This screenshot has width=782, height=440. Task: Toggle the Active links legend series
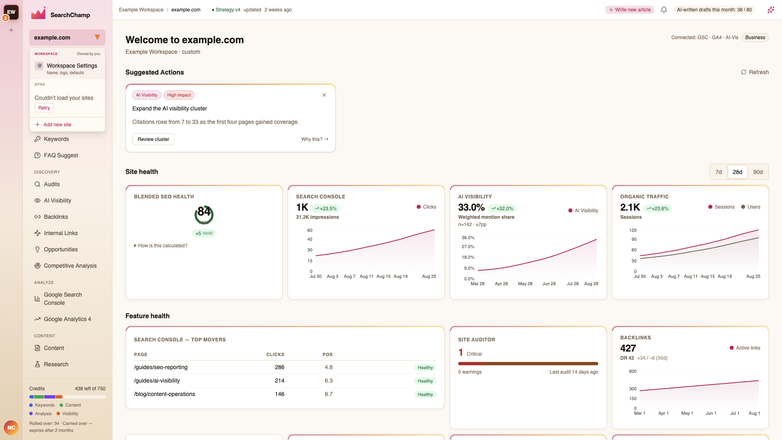click(x=745, y=348)
